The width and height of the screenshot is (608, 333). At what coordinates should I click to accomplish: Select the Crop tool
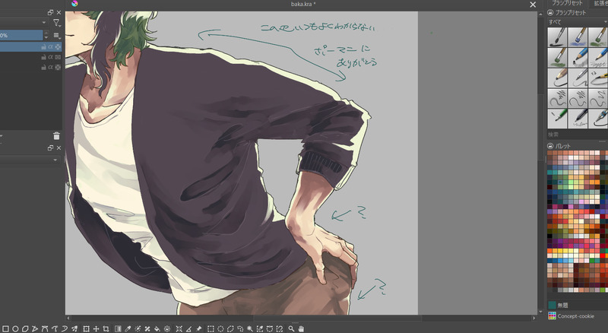click(x=106, y=328)
